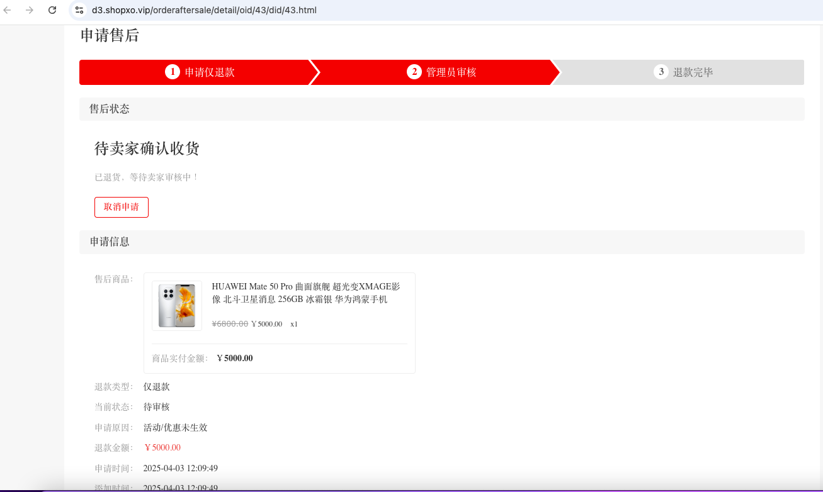The height and width of the screenshot is (492, 823).
Task: Click the reason 活动/优惠未生效
Action: point(176,428)
